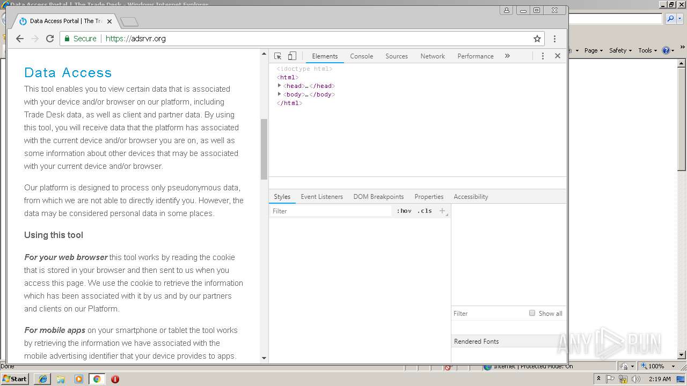Viewport: 687px width, 386px height.
Task: Click the Rendered Fonts section header
Action: (509, 342)
